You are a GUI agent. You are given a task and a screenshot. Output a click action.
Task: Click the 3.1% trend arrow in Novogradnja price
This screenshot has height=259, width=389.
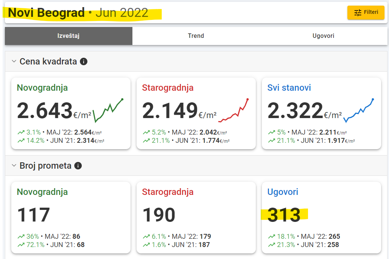[x=21, y=132]
